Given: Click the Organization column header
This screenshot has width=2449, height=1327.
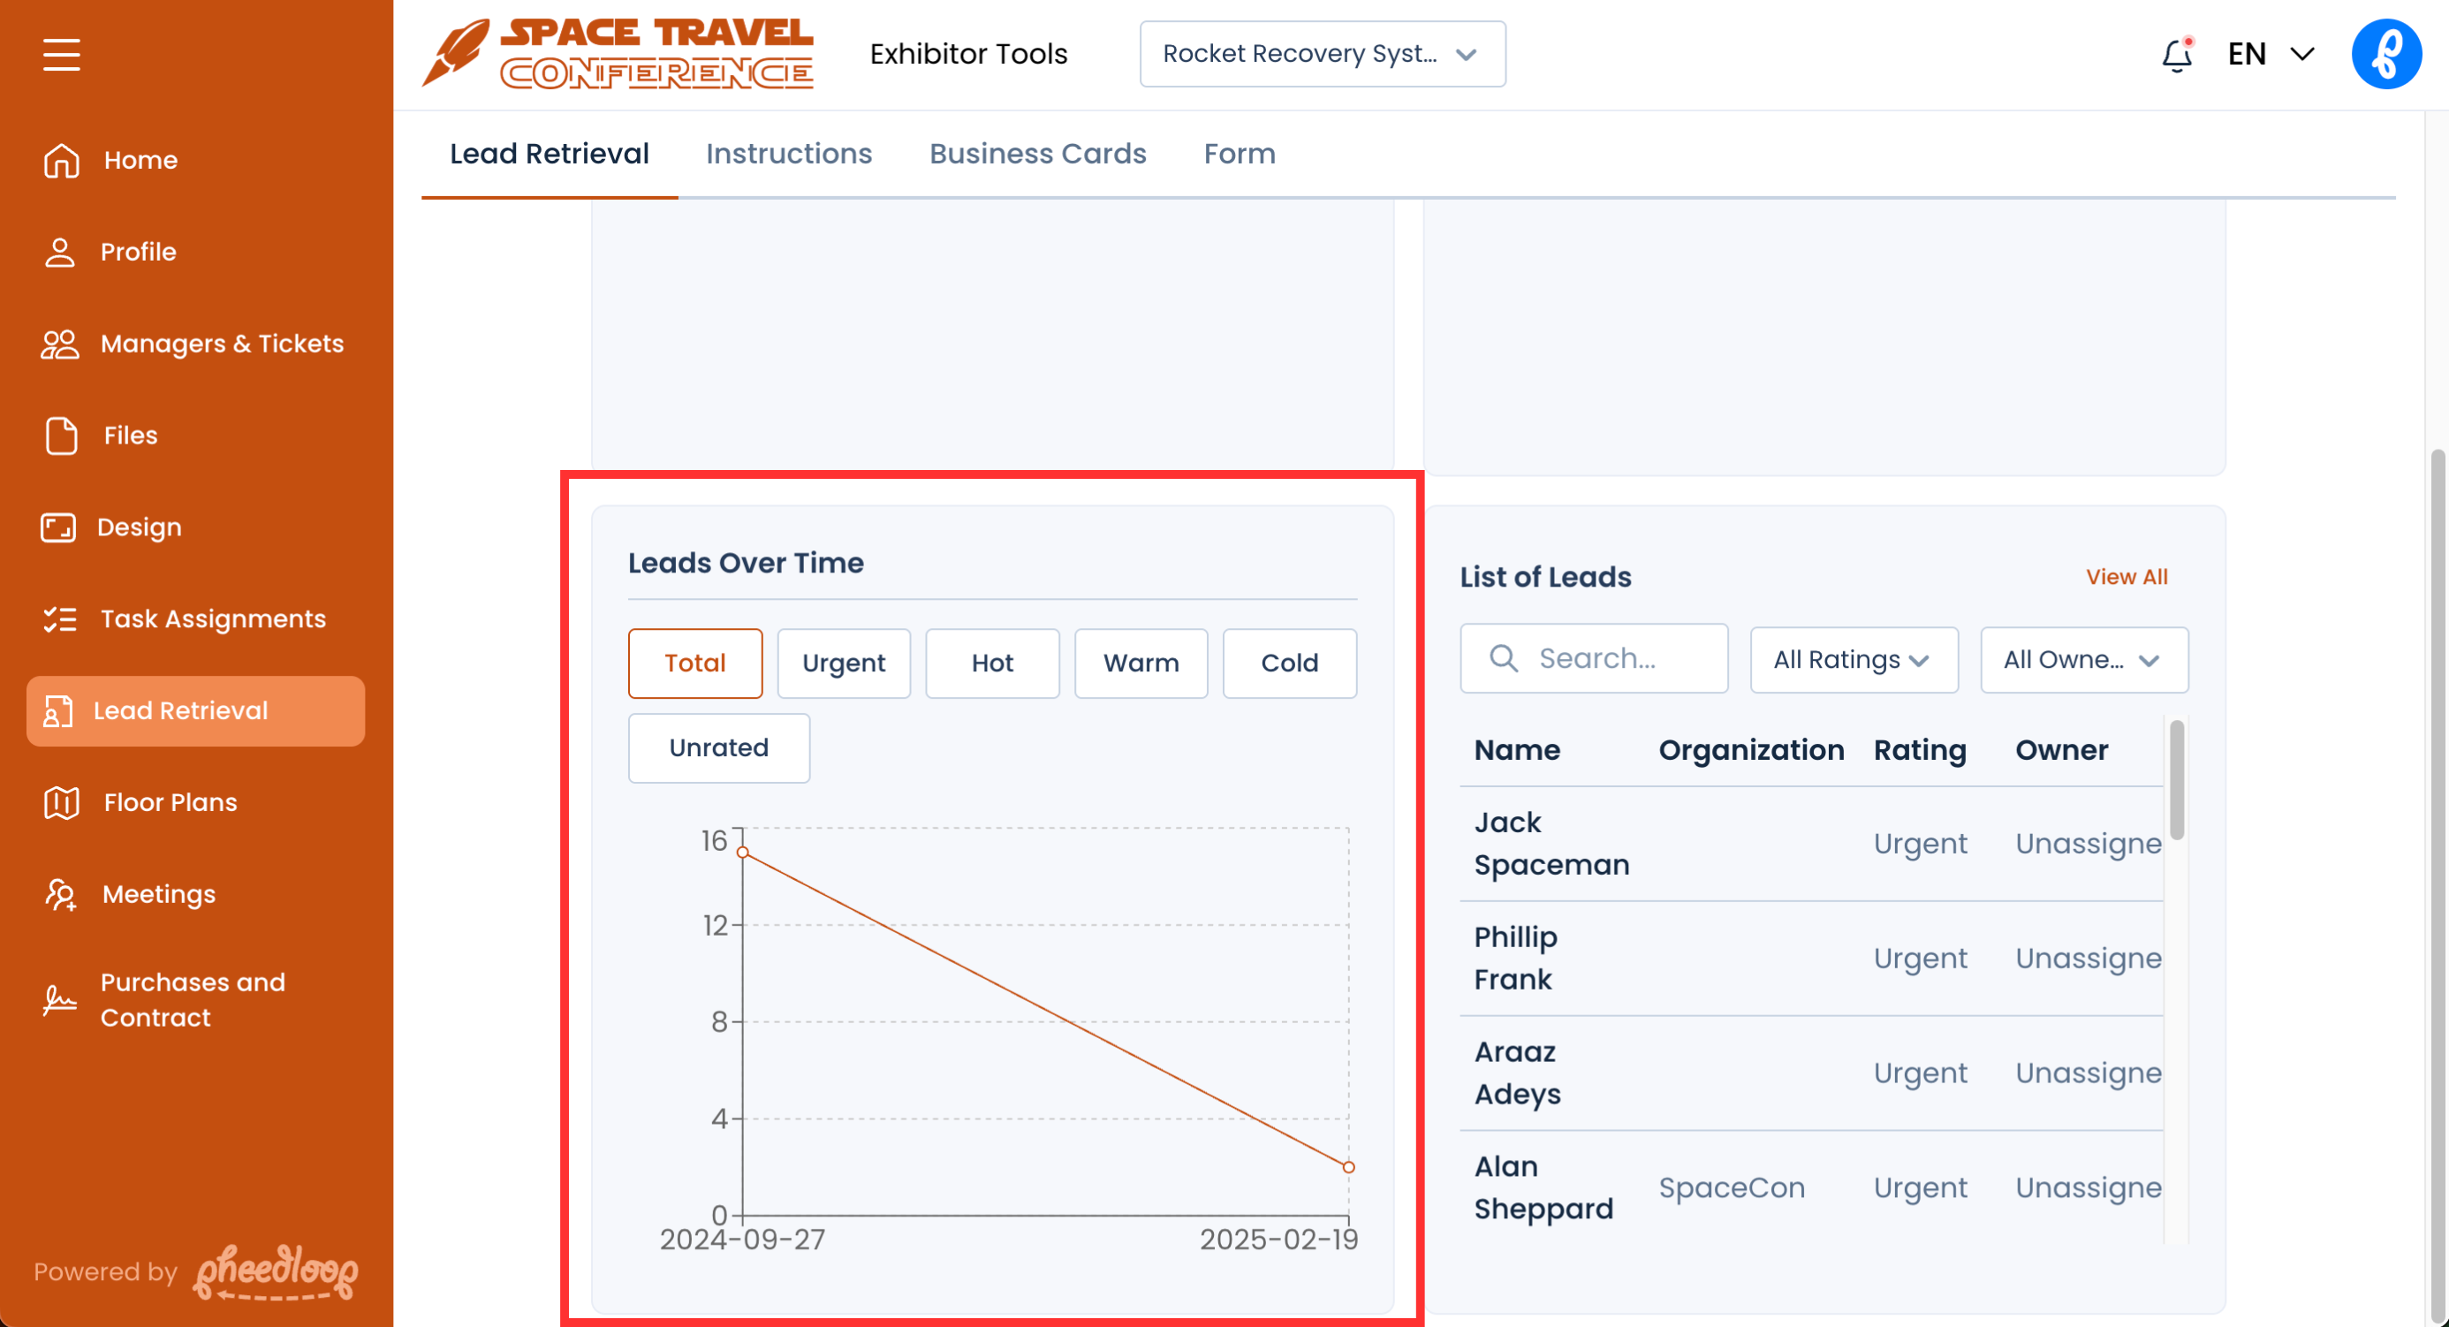Looking at the screenshot, I should (x=1751, y=751).
